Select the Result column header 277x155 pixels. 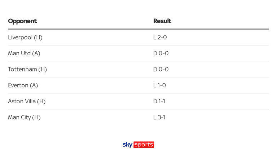click(162, 21)
